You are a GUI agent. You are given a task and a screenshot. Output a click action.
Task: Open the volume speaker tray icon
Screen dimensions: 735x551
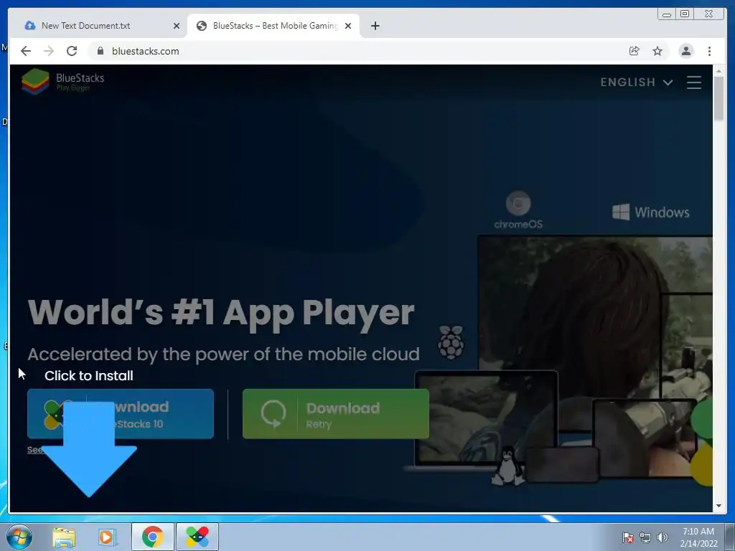(663, 538)
